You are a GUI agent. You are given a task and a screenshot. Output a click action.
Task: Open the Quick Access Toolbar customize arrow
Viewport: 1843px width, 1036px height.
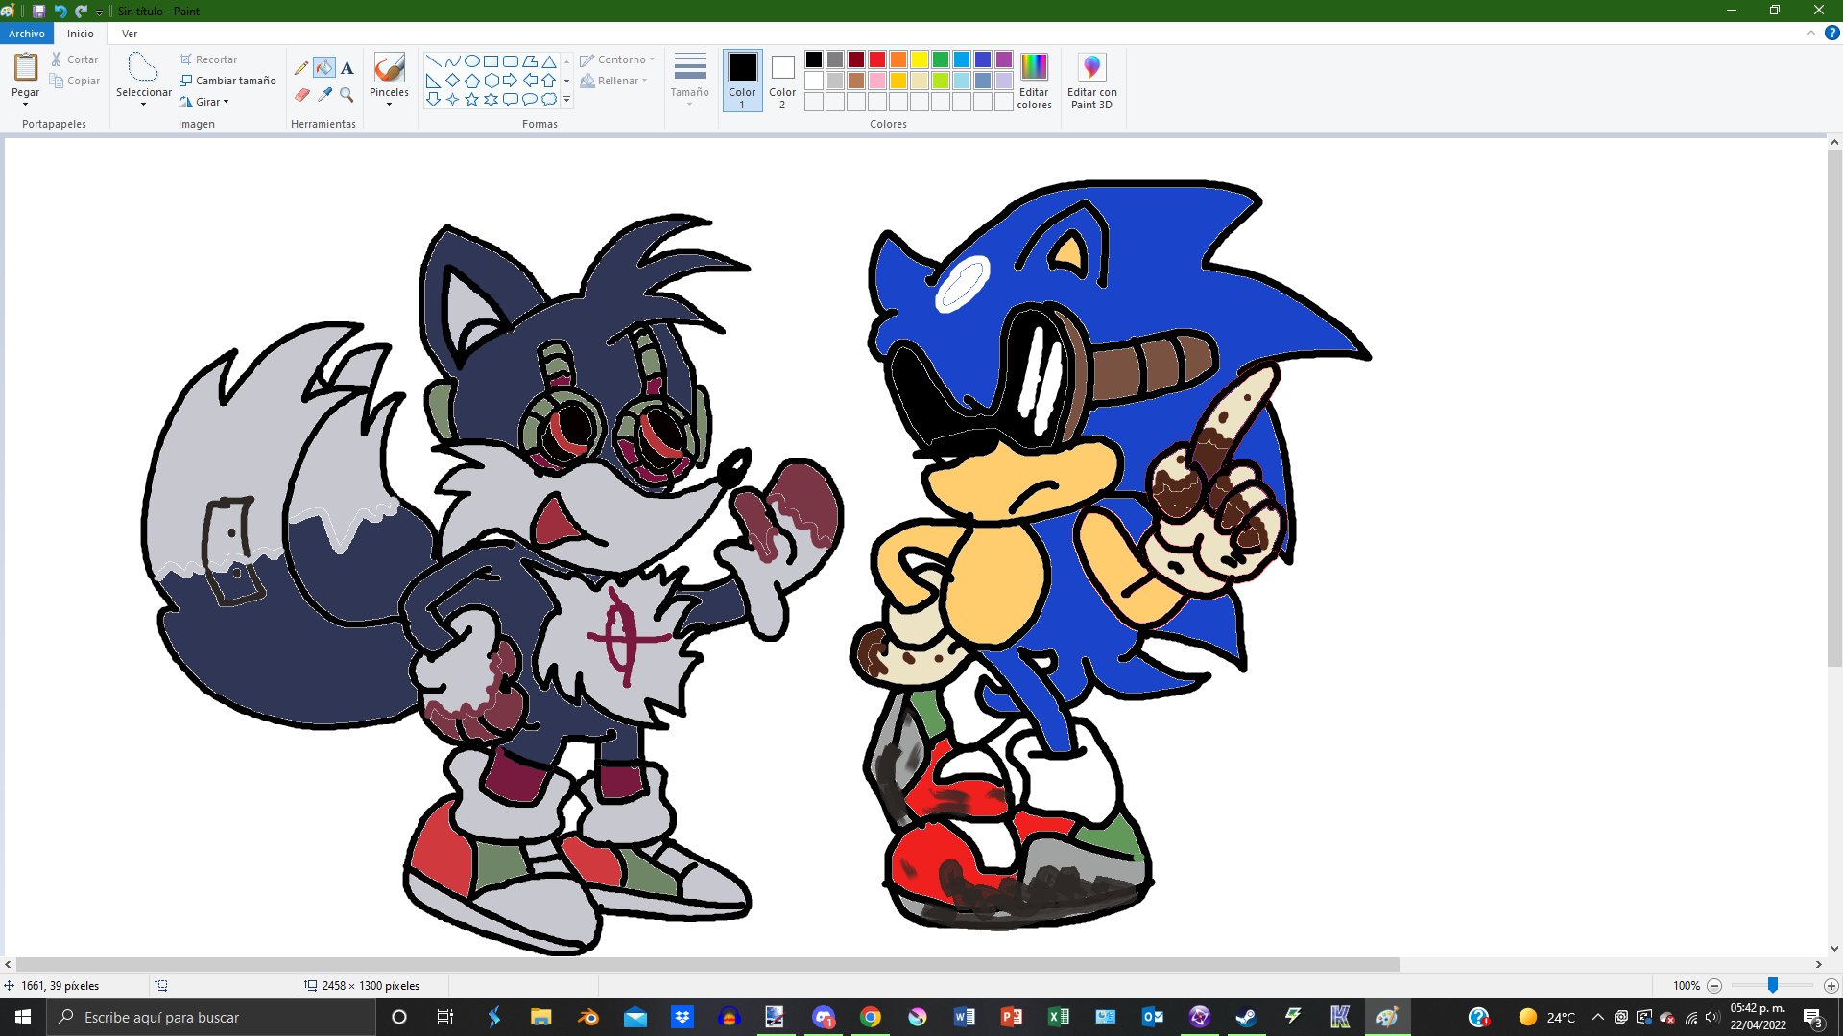(x=100, y=12)
